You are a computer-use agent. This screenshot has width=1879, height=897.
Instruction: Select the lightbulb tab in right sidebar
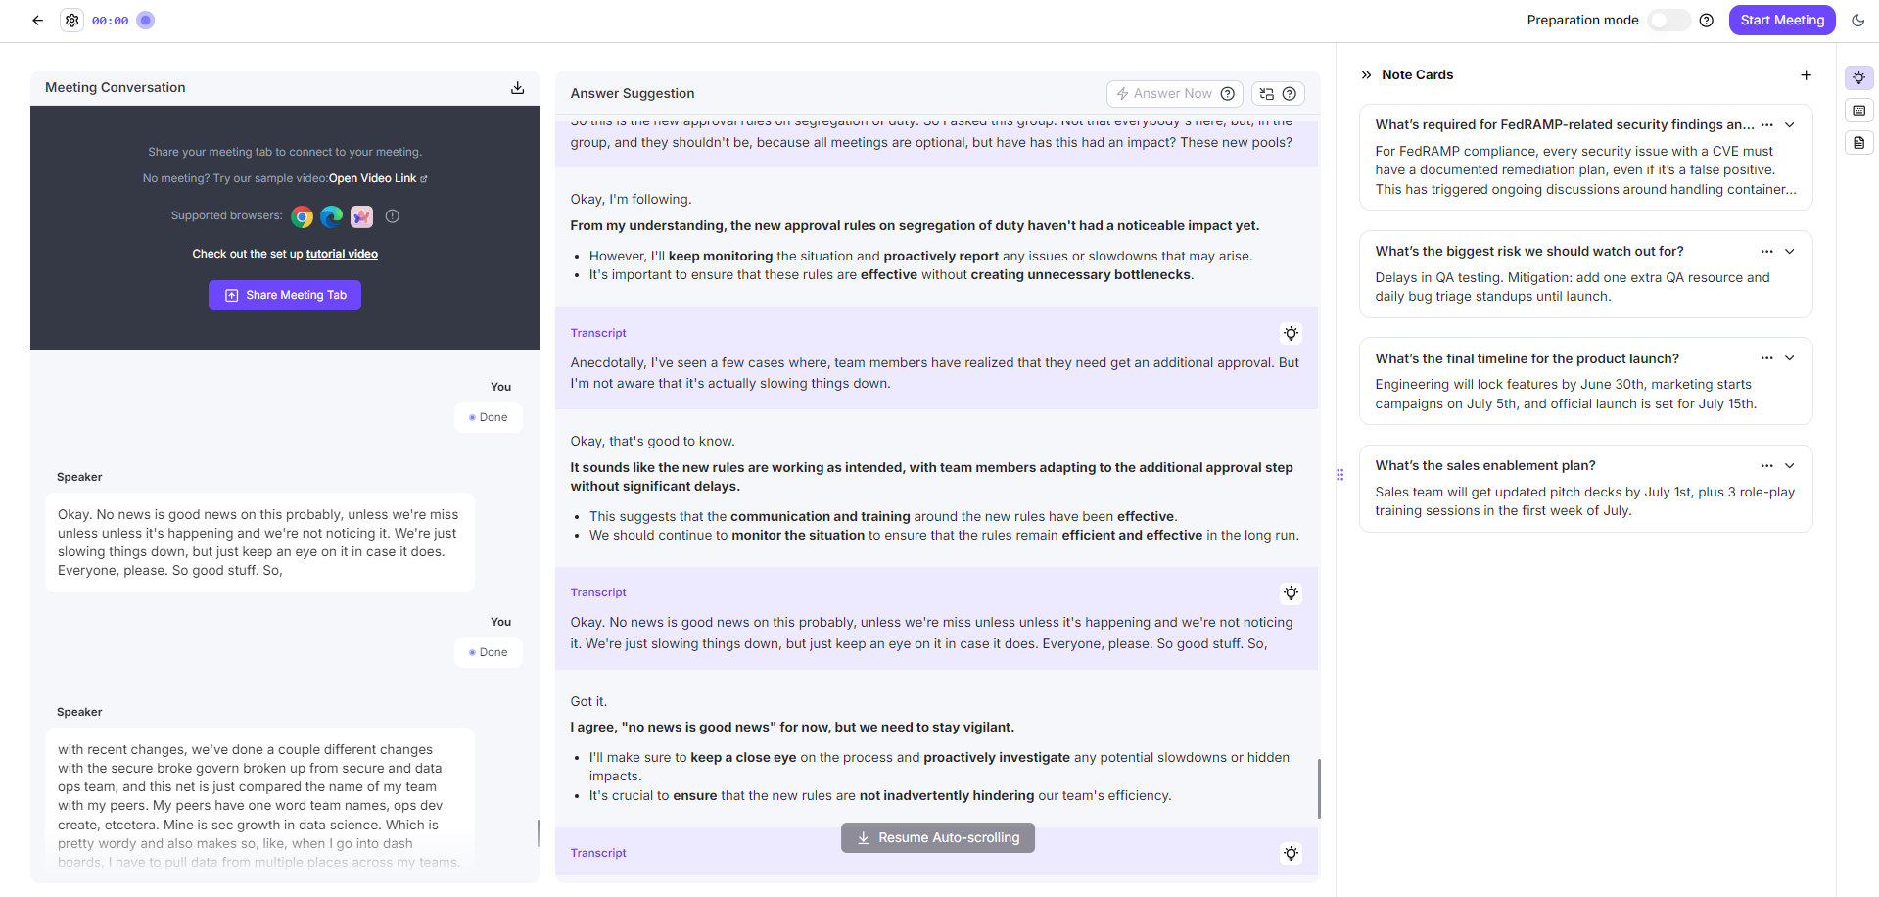point(1859,77)
